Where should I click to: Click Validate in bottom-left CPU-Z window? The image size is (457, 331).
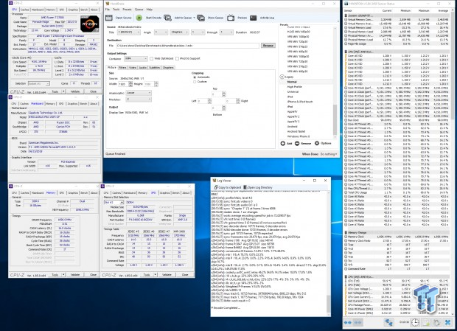point(75,275)
